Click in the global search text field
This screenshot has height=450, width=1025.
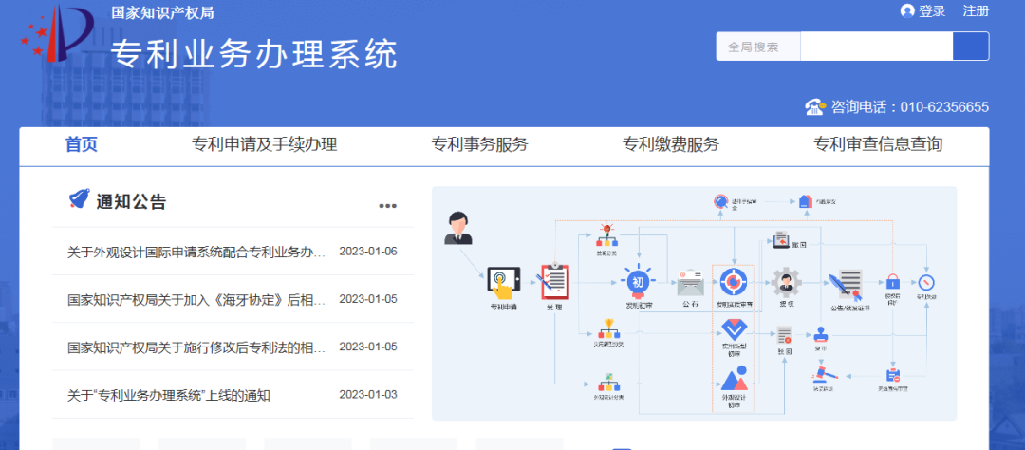click(877, 47)
